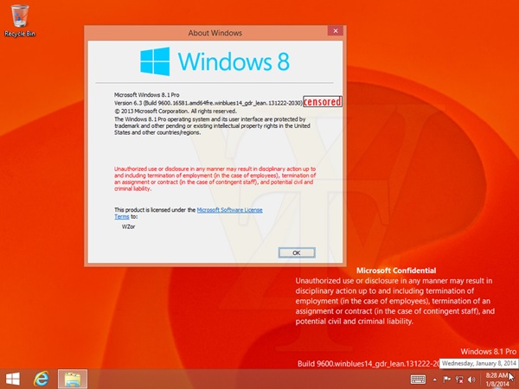Click the 'Microsoft Windows 8.1 Pro' text line
The width and height of the screenshot is (519, 389).
tap(147, 94)
